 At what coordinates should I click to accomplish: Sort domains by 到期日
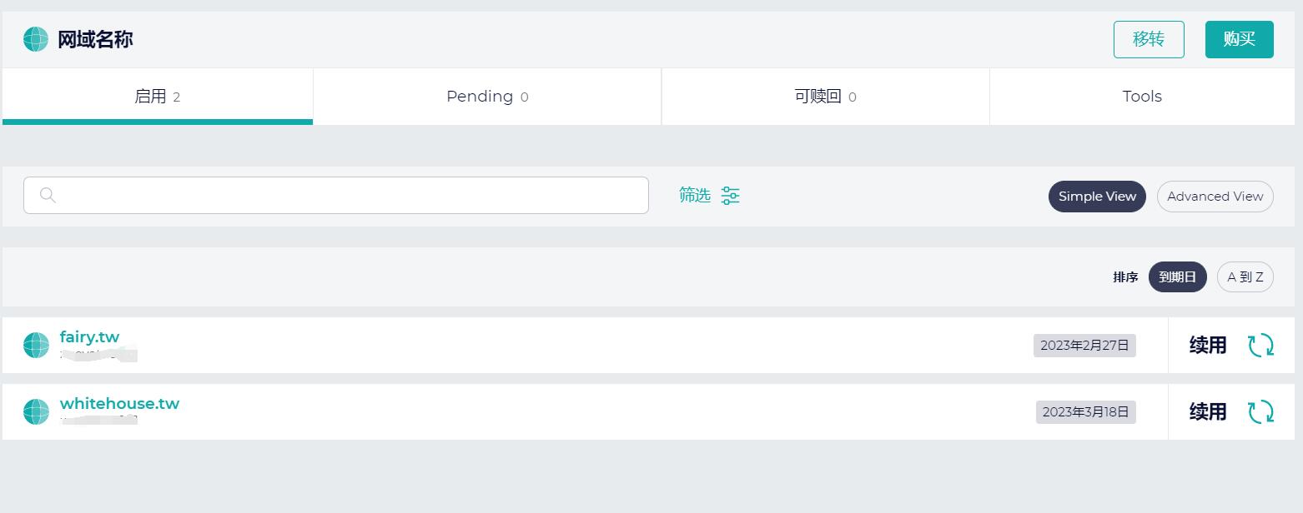pos(1177,277)
